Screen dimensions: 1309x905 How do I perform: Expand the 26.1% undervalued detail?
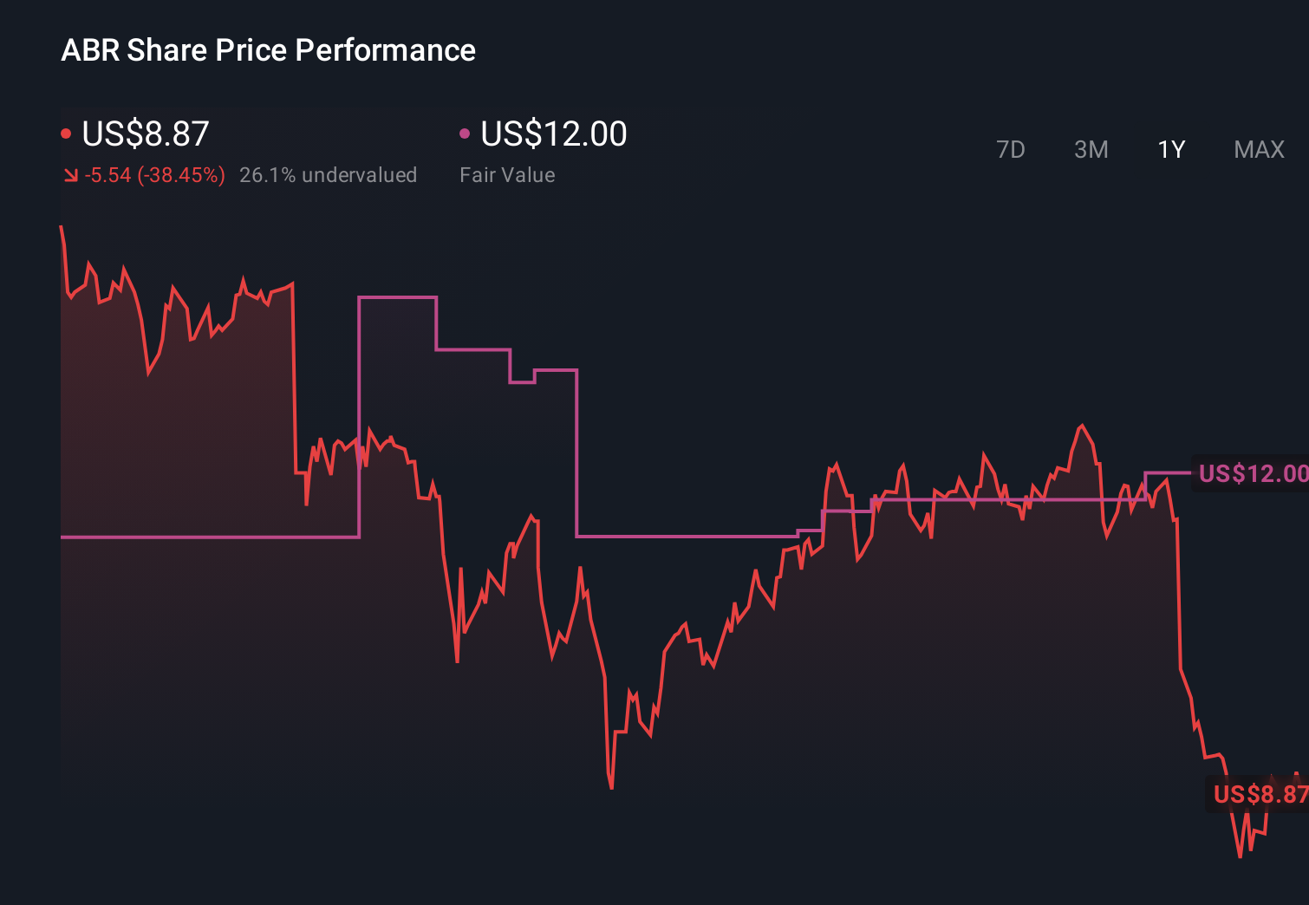coord(329,175)
